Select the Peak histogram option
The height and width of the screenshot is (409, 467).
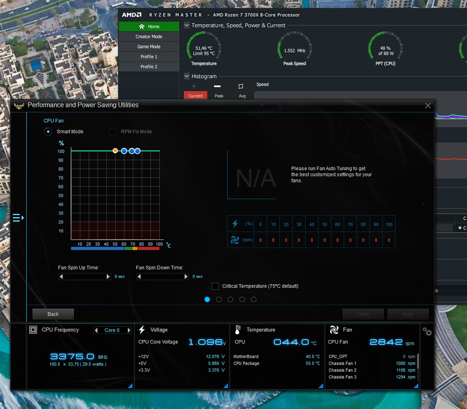(219, 96)
